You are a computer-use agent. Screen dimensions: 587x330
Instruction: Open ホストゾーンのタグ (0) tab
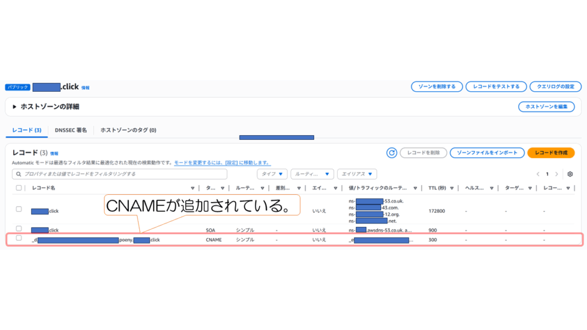tap(128, 131)
